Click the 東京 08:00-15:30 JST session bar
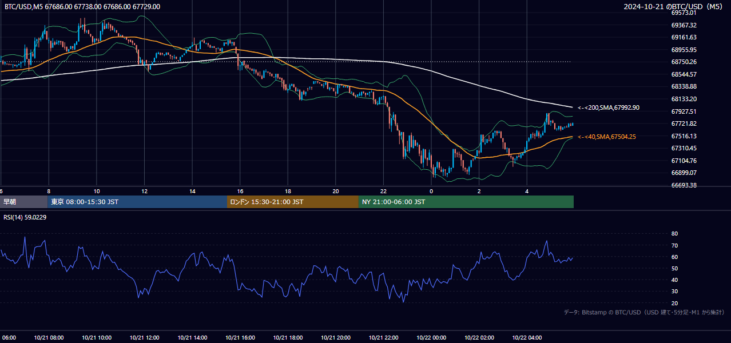 pyautogui.click(x=137, y=202)
